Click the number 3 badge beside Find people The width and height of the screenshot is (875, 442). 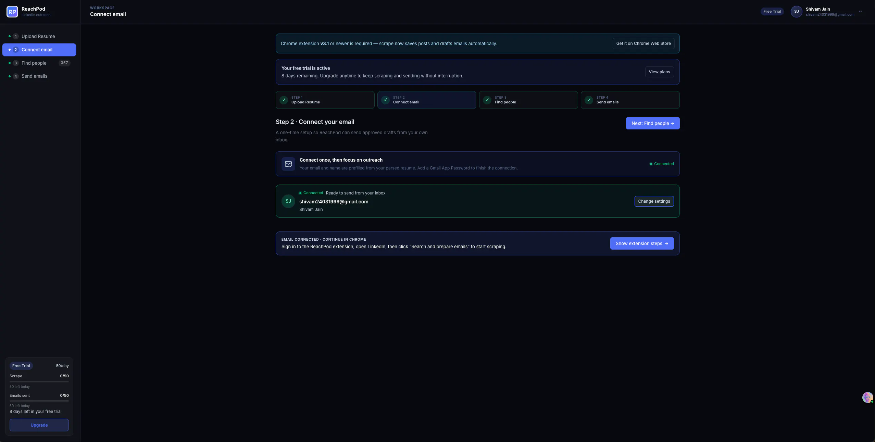click(16, 63)
